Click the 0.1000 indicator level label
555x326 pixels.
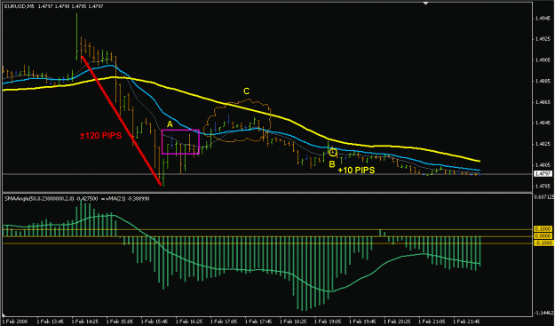click(x=543, y=229)
